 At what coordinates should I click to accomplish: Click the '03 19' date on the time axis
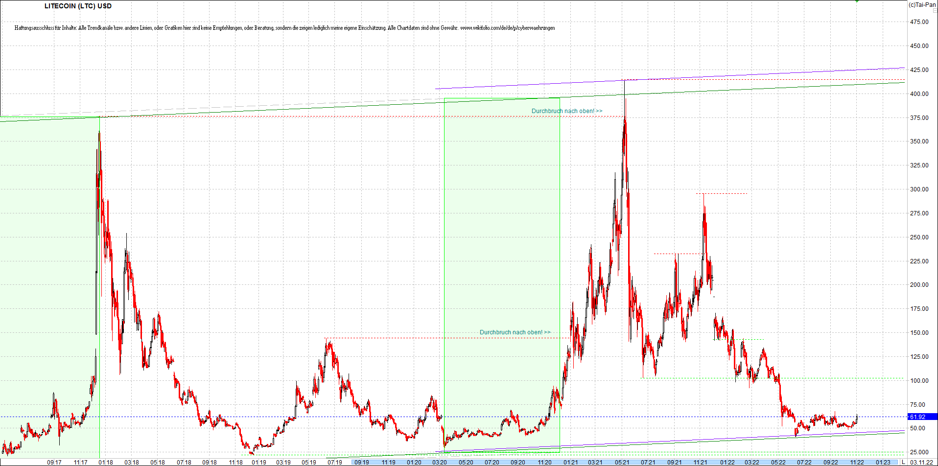[283, 463]
